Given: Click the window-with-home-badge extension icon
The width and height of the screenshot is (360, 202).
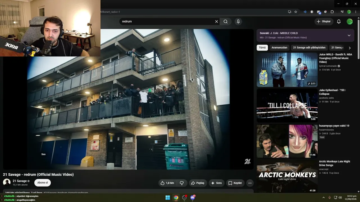Looking at the screenshot, I should click(x=319, y=12).
